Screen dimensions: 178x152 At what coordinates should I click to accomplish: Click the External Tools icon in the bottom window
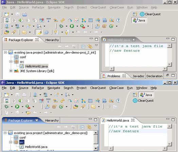tap(28, 107)
